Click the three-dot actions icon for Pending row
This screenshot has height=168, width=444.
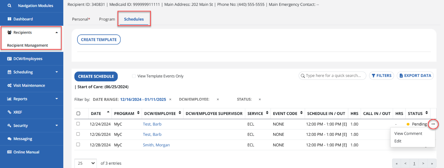pyautogui.click(x=433, y=124)
